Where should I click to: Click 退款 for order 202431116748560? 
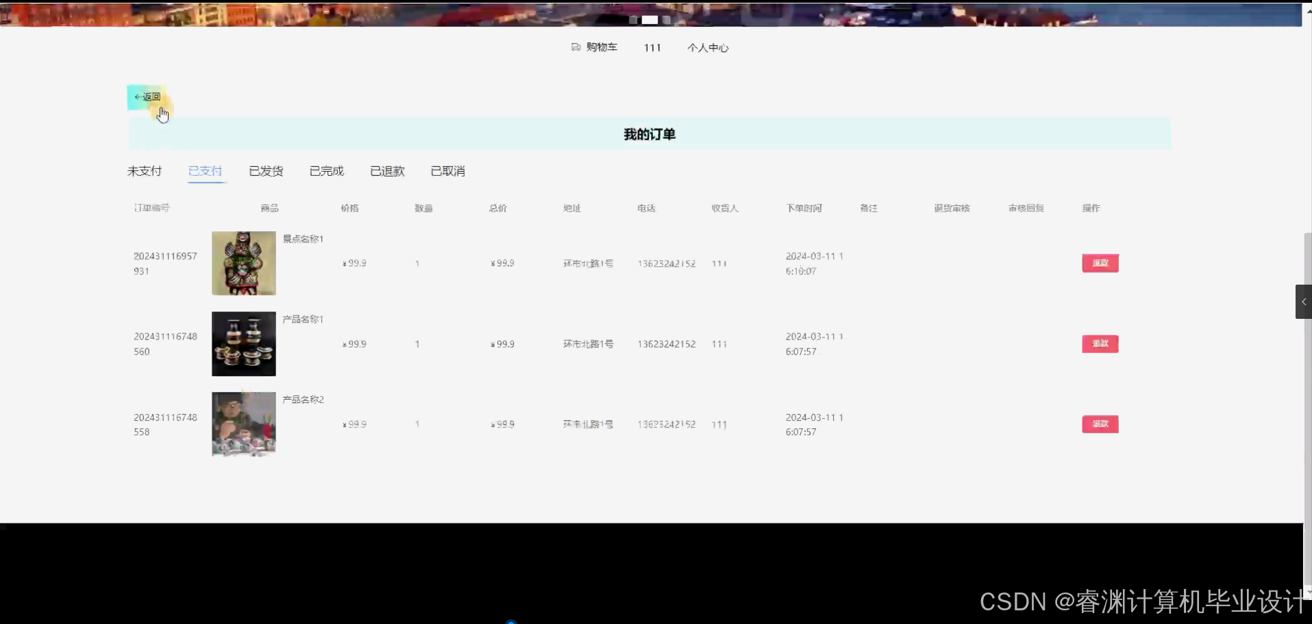[x=1100, y=343]
